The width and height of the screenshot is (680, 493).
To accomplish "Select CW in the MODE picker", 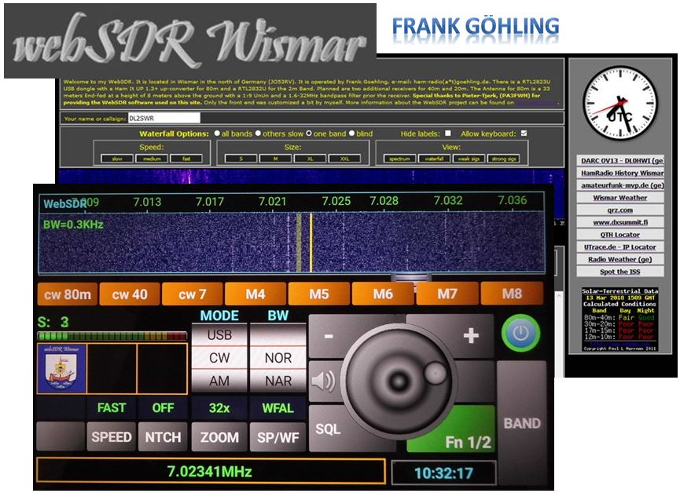I will click(x=218, y=358).
